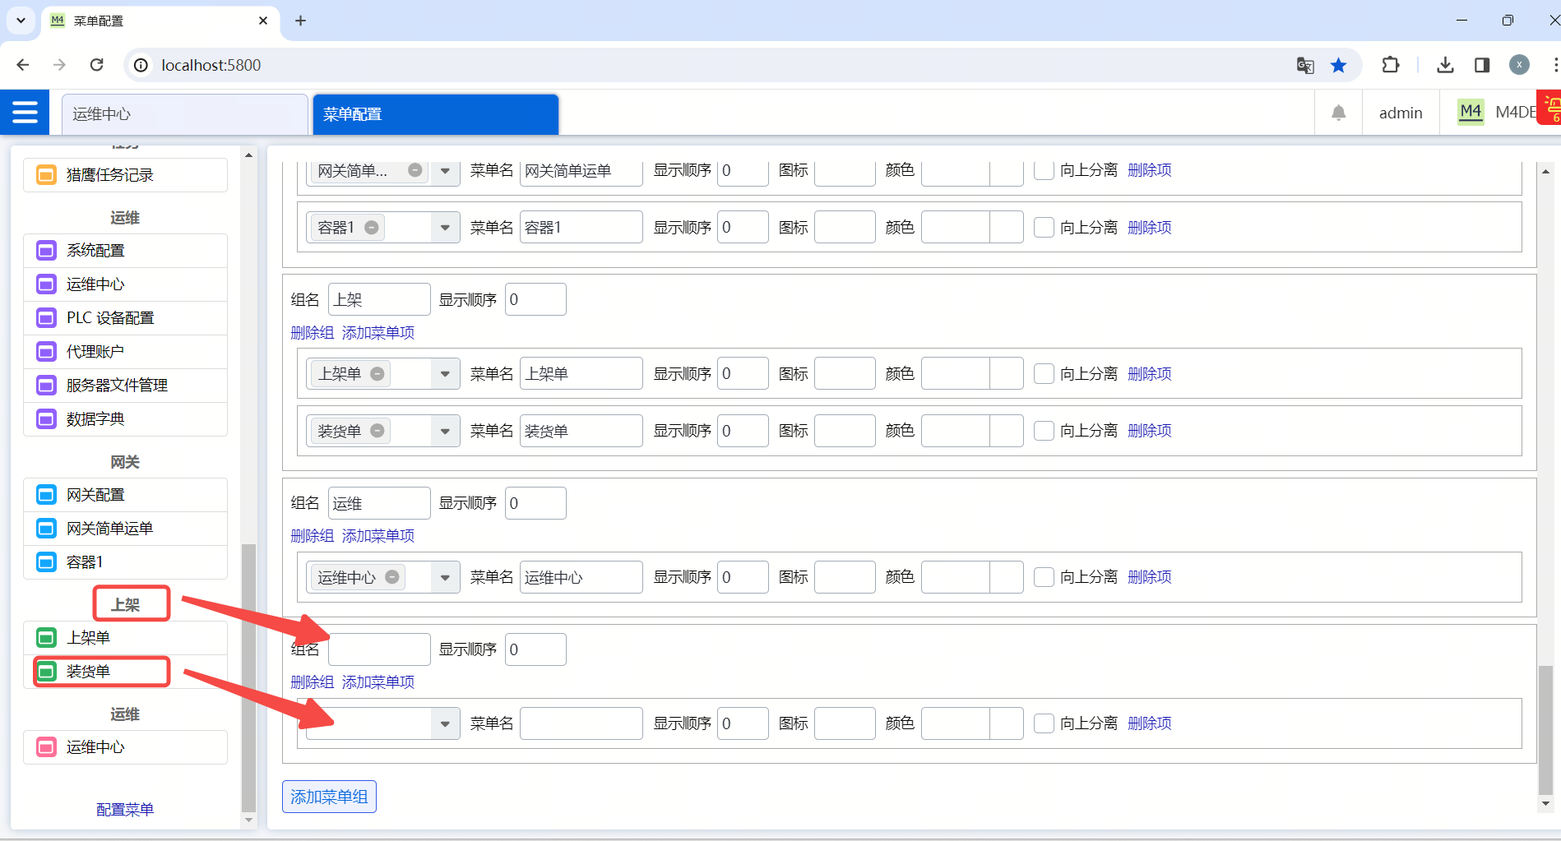Click 添加菜单项 in the 上架 group
Screen dimensions: 1561x841
378,333
